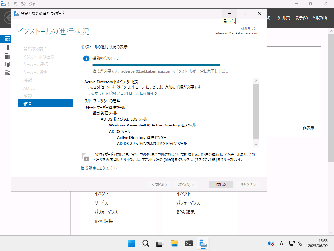Click the サーバーの役割 wizard step

point(36,72)
